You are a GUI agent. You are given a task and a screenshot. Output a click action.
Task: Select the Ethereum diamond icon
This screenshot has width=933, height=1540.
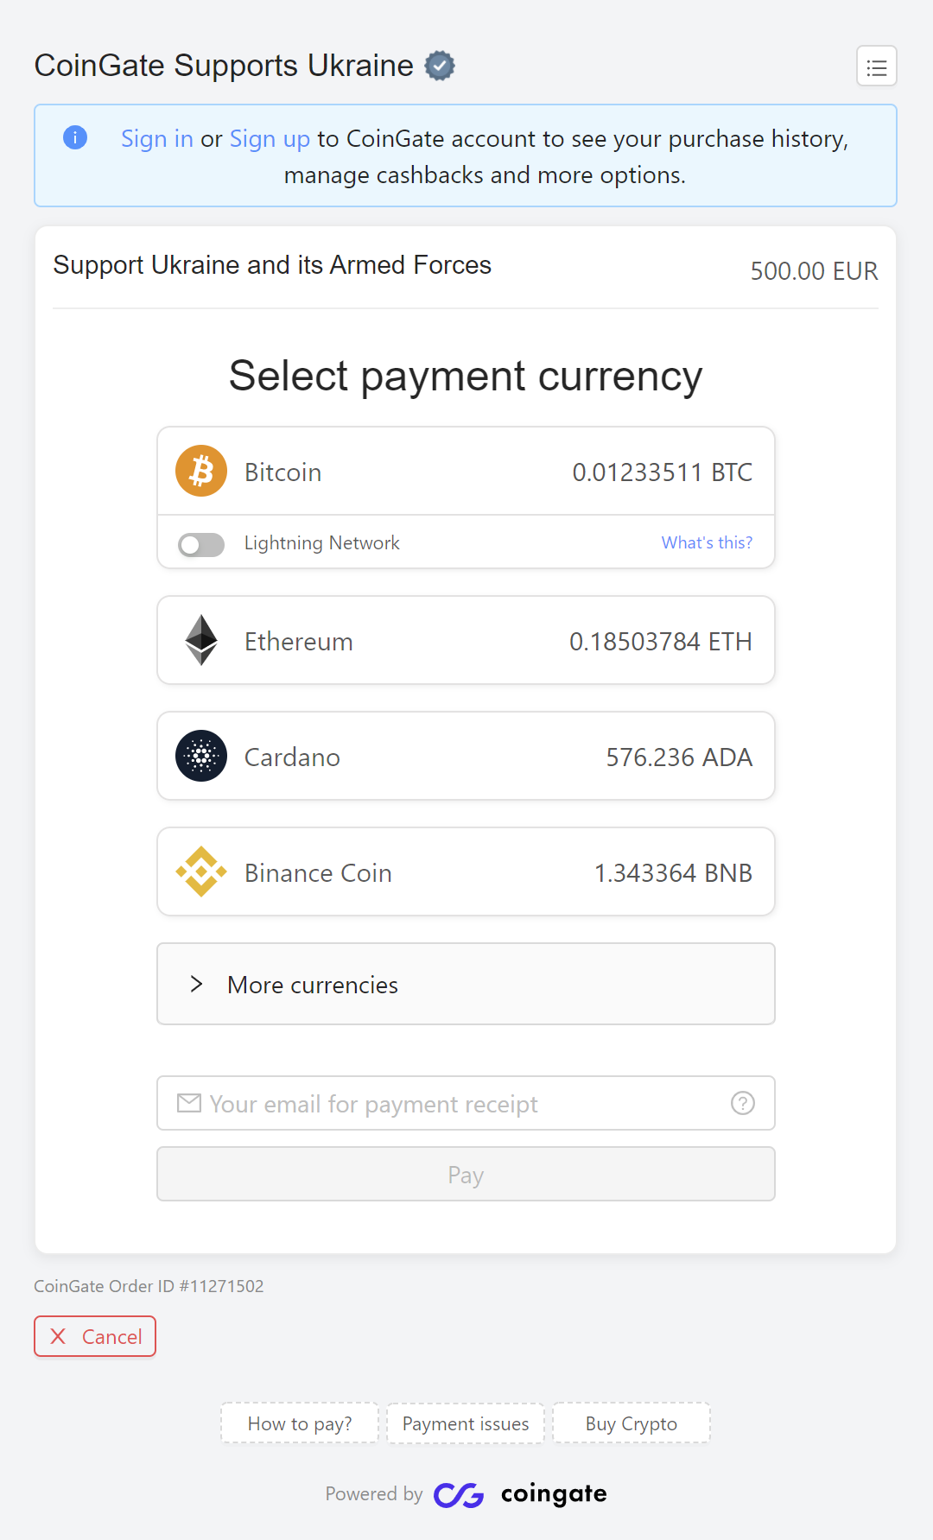coord(201,640)
